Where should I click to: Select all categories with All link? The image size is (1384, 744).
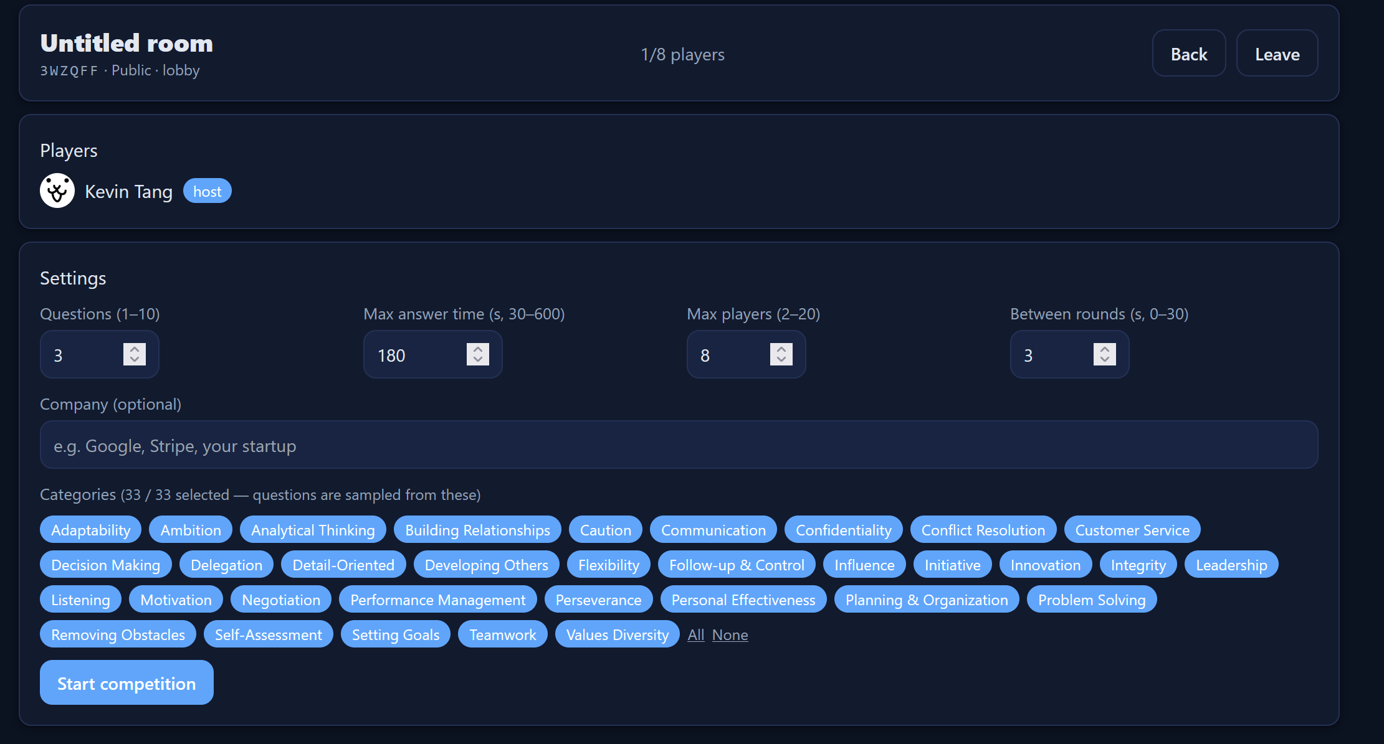pos(695,634)
